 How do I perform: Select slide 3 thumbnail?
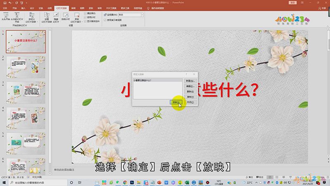coord(26,93)
